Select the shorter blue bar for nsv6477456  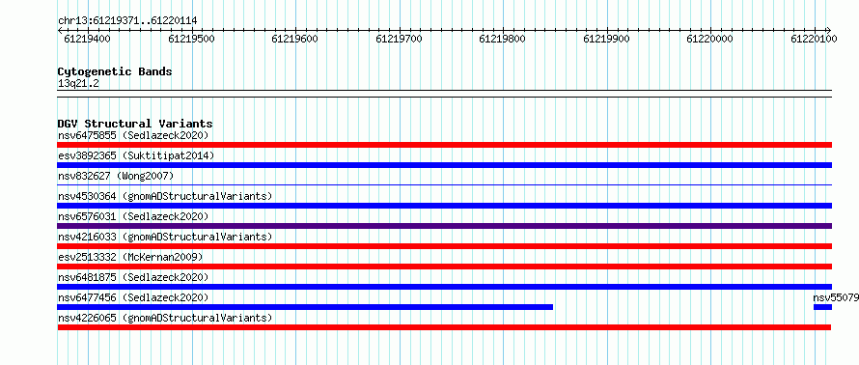305,307
